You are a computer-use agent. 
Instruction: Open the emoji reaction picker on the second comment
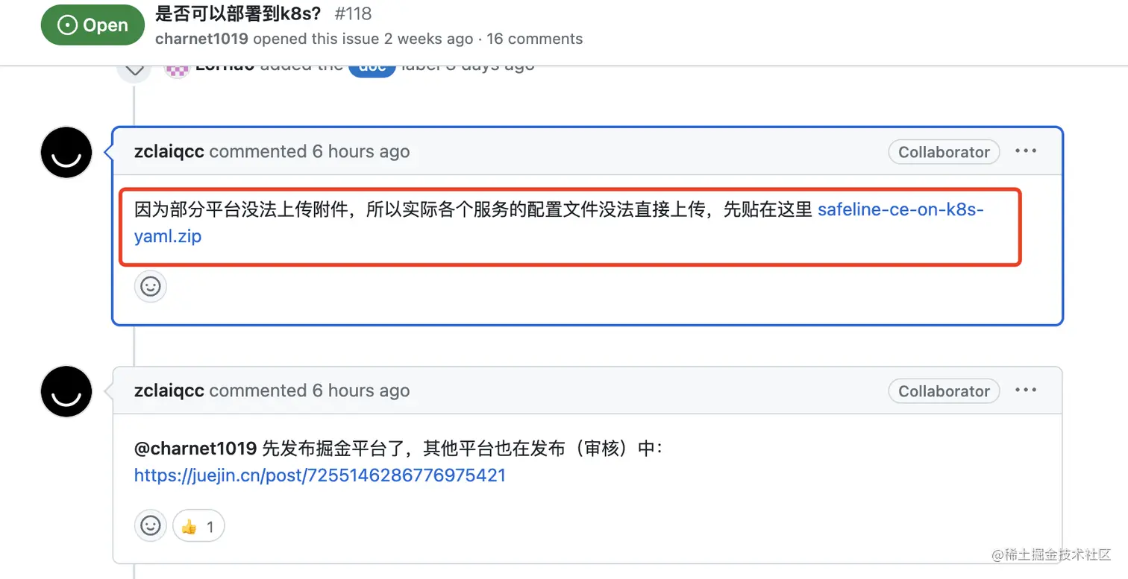point(150,525)
